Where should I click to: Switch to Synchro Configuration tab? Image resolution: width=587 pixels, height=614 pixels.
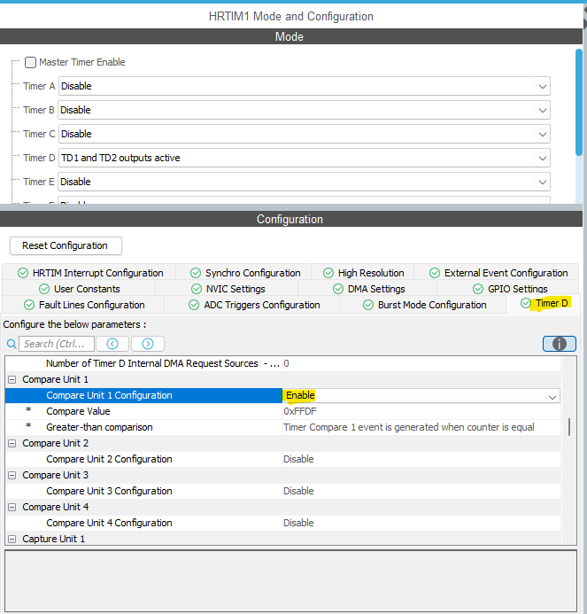click(x=244, y=273)
